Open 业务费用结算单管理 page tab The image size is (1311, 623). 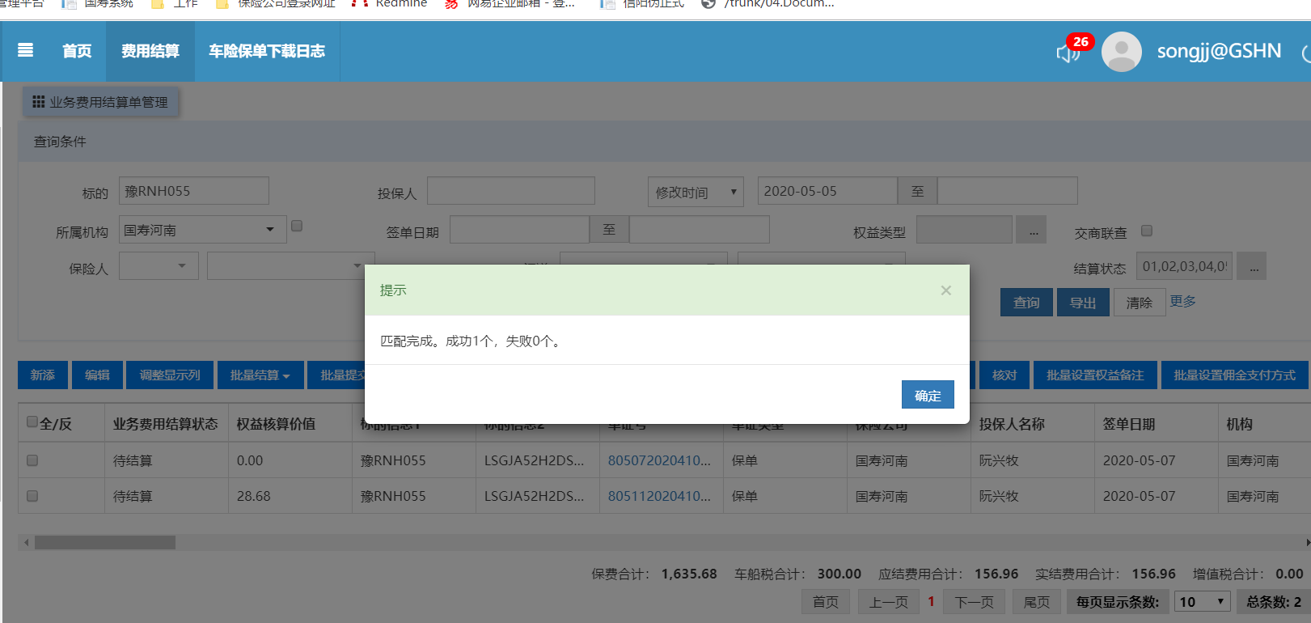[x=100, y=102]
